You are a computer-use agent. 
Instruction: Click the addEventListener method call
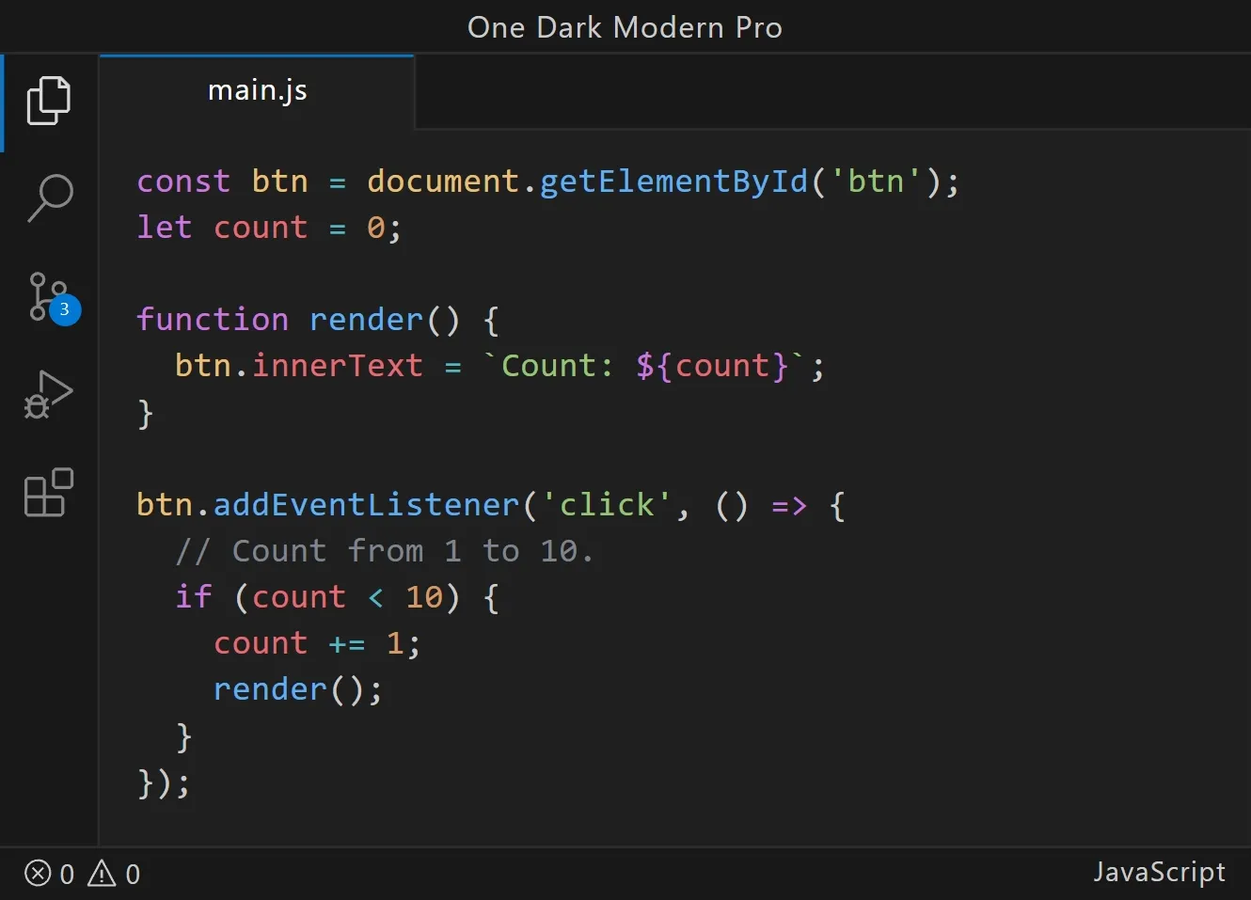365,504
